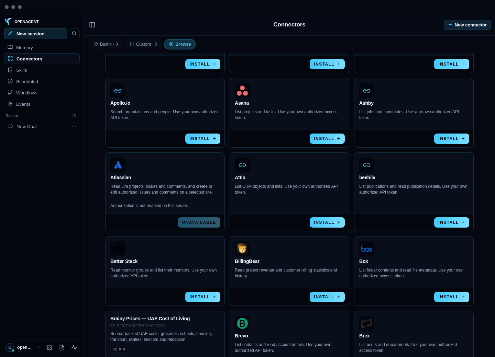495x357 pixels.
Task: Click the BillingBear bear icon
Action: pyautogui.click(x=242, y=249)
